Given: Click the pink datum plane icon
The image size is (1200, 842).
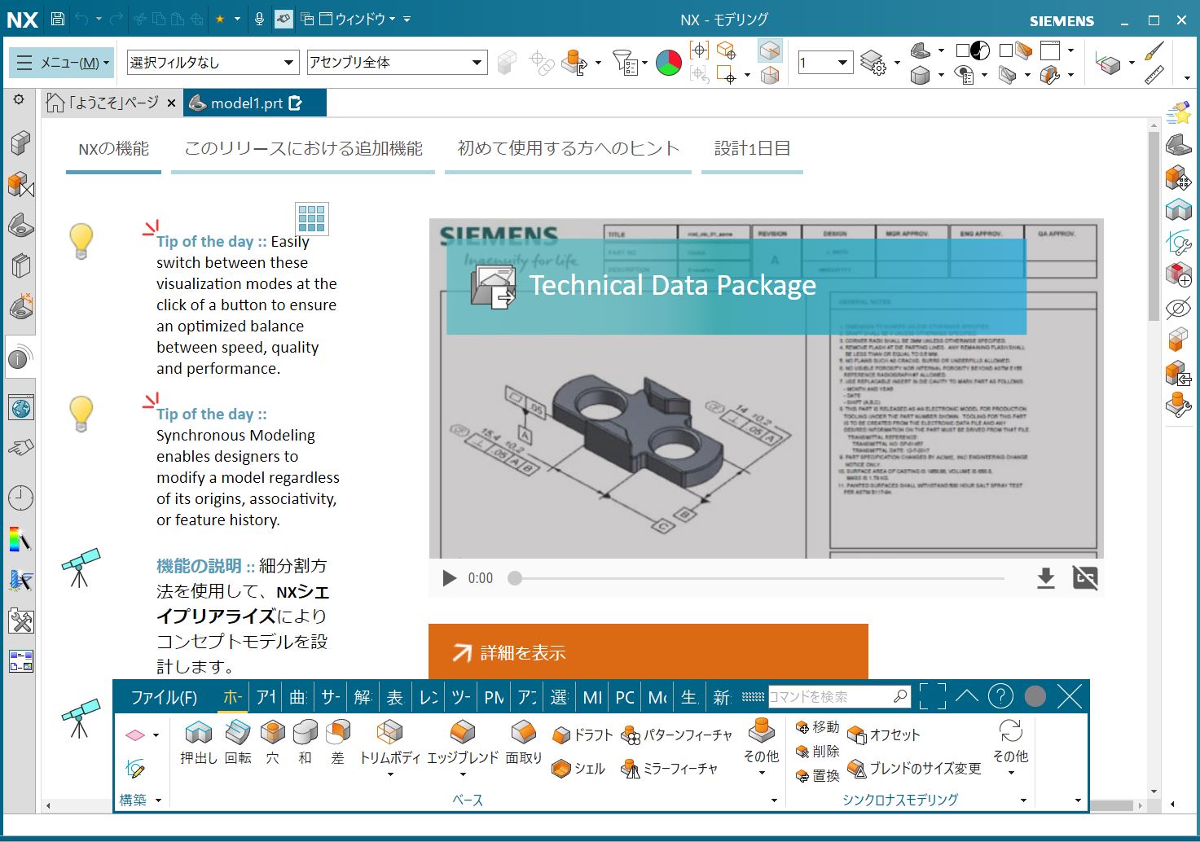Looking at the screenshot, I should click(x=135, y=735).
